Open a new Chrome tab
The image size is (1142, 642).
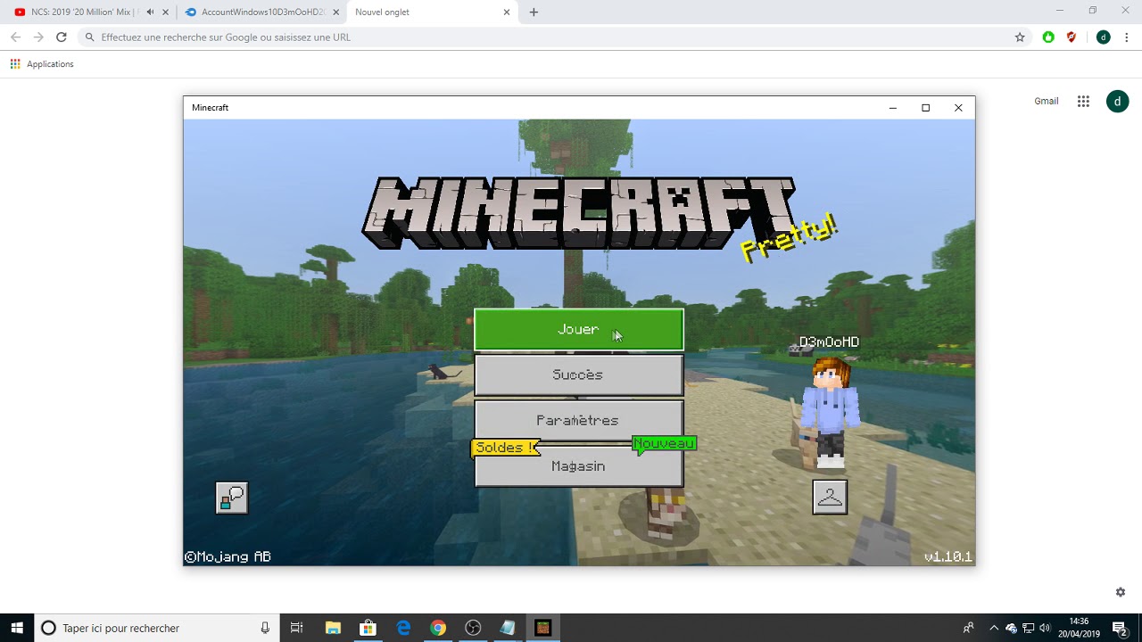point(534,12)
